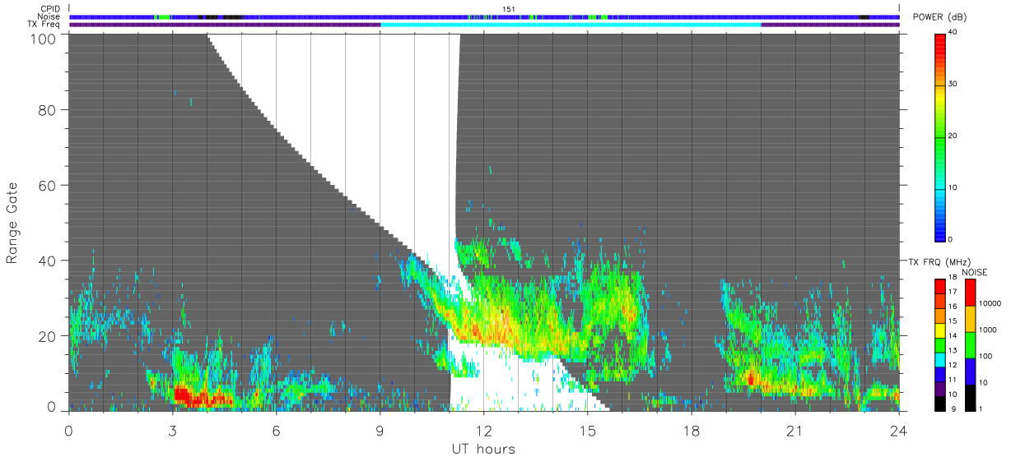Click x-axis tick label '18' under UT hours
Image resolution: width=1011 pixels, height=466 pixels.
coord(691,431)
